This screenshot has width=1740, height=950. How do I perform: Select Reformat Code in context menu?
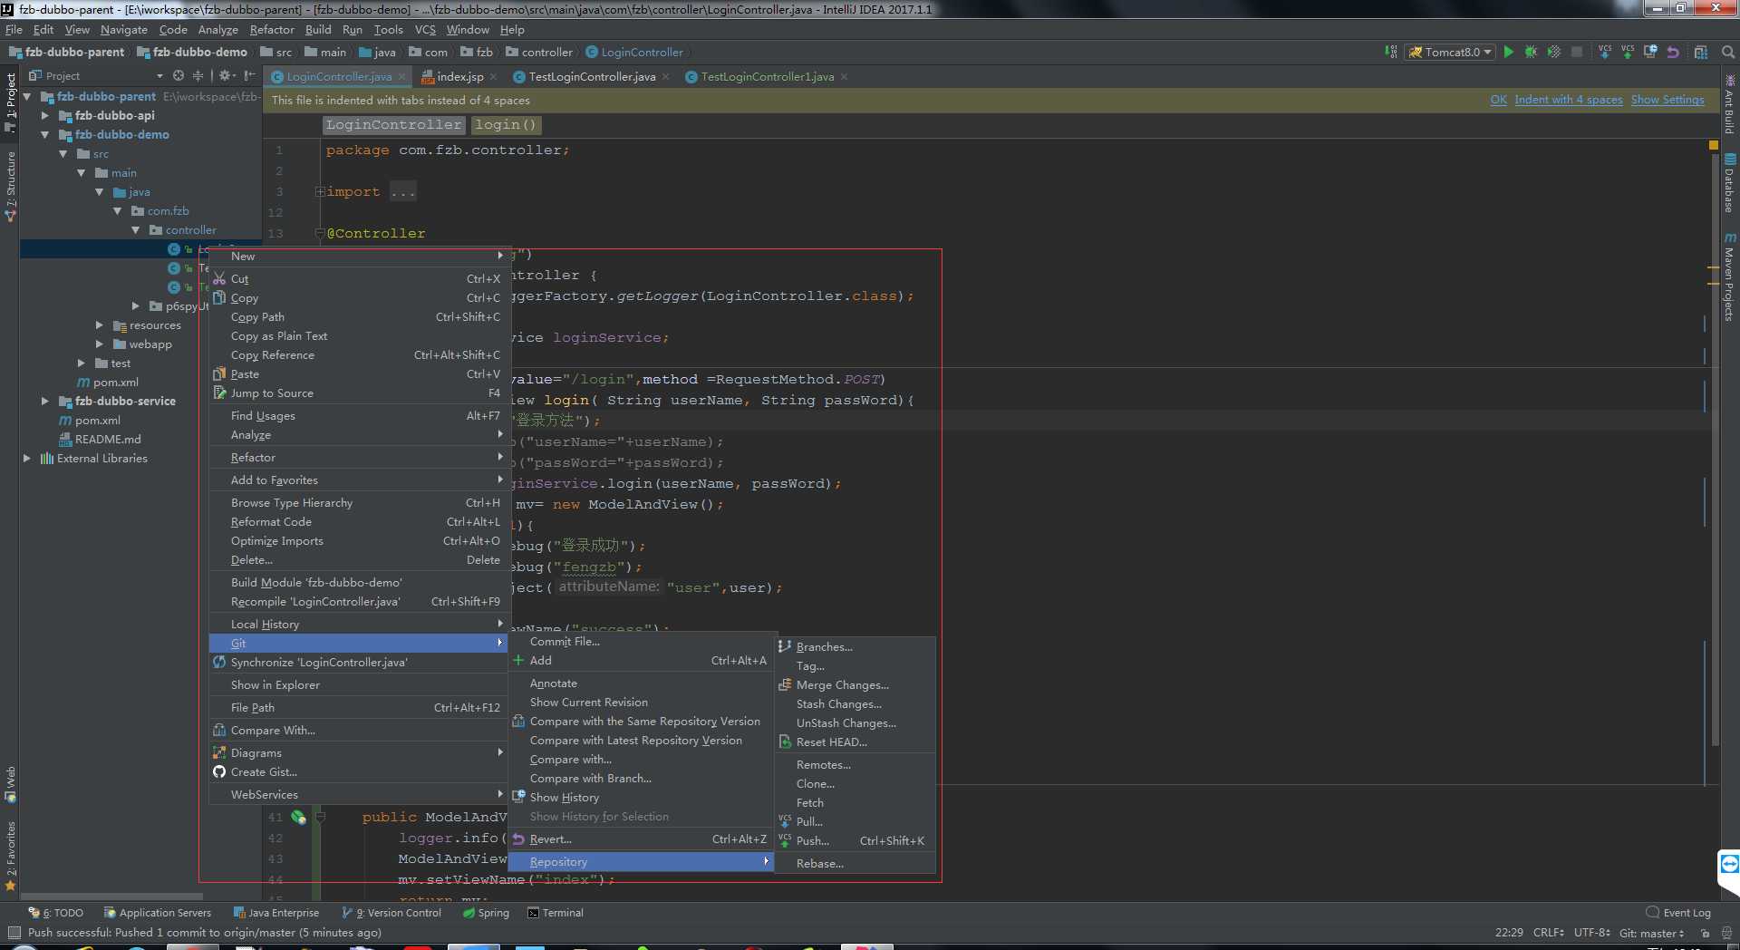click(360, 522)
